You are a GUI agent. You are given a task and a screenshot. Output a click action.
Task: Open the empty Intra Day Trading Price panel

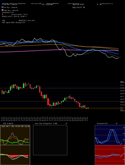(50, 140)
